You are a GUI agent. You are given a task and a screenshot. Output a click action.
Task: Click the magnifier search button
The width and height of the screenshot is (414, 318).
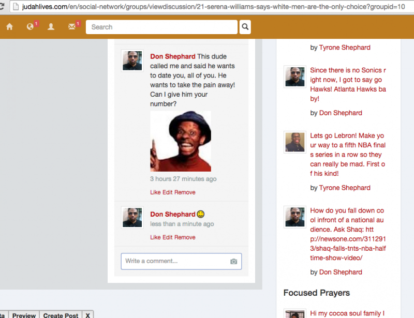coord(245,27)
